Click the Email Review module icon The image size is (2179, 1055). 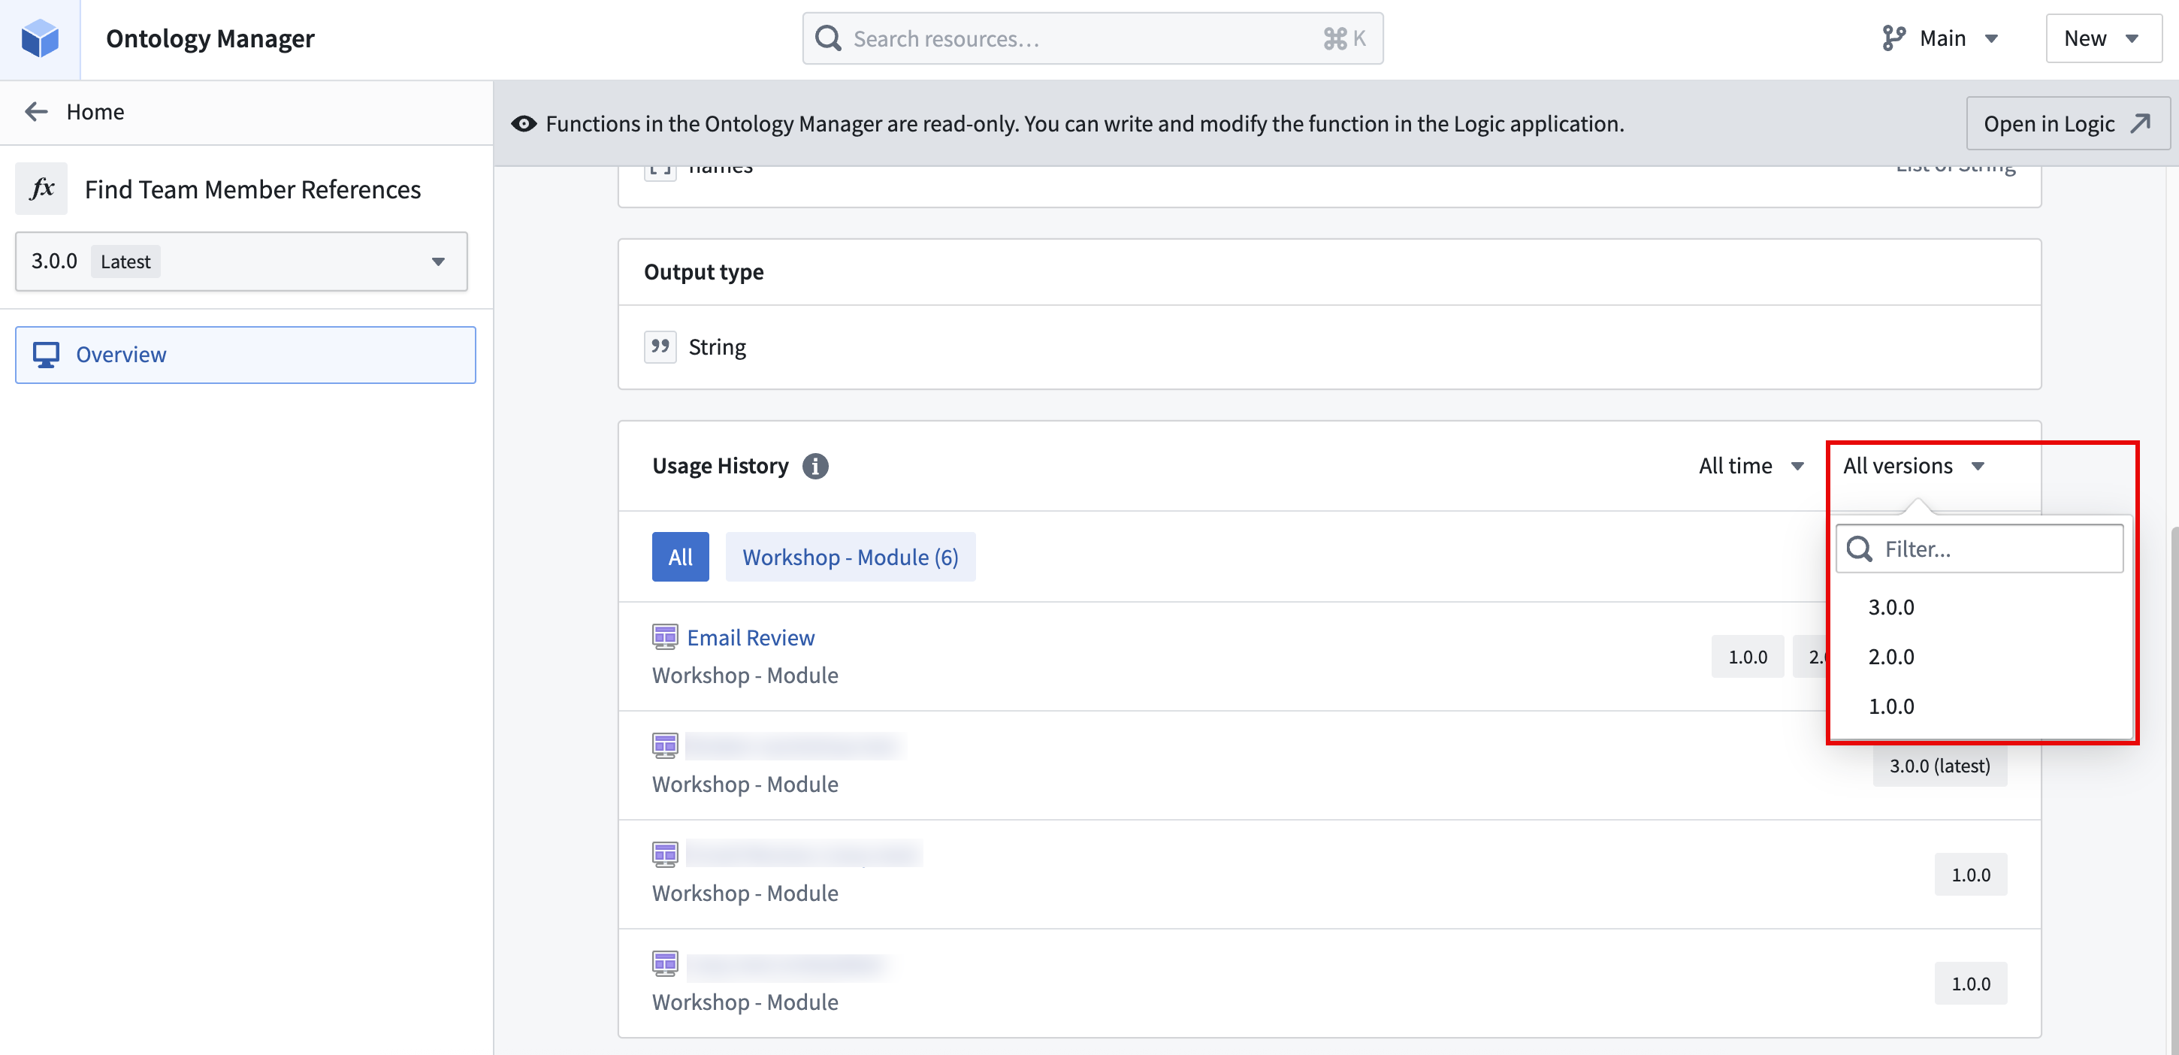tap(666, 636)
